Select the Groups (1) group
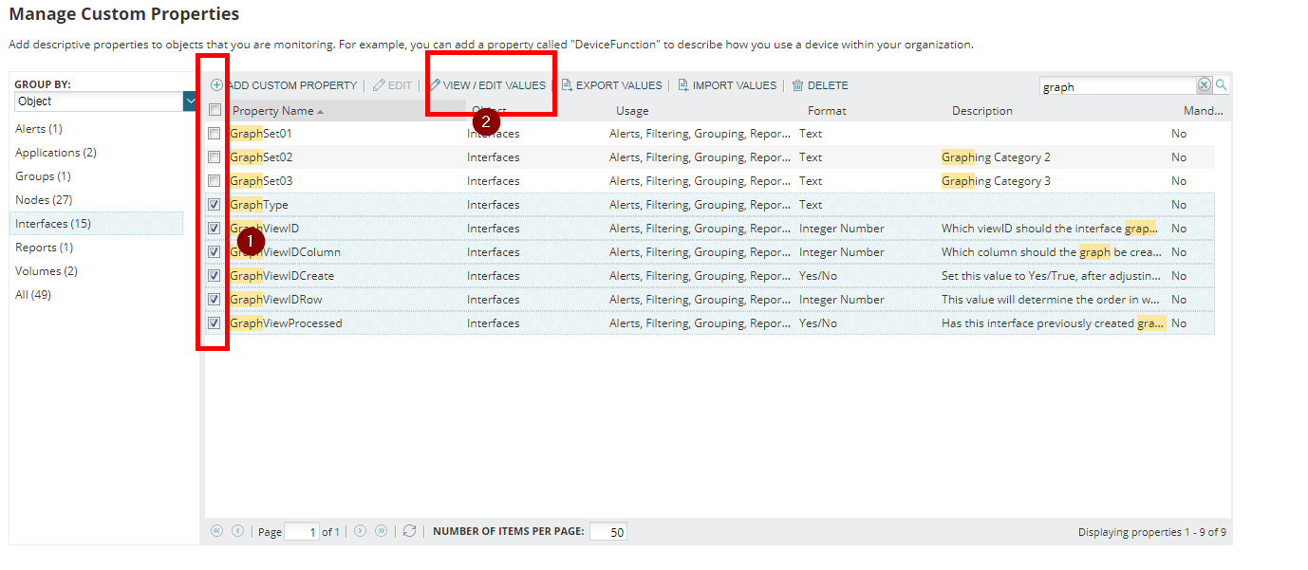Viewport: 1308px width, 570px height. (43, 176)
